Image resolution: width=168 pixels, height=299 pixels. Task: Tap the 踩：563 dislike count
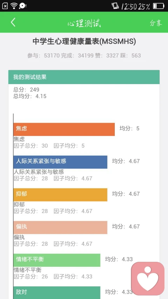tap(130, 55)
